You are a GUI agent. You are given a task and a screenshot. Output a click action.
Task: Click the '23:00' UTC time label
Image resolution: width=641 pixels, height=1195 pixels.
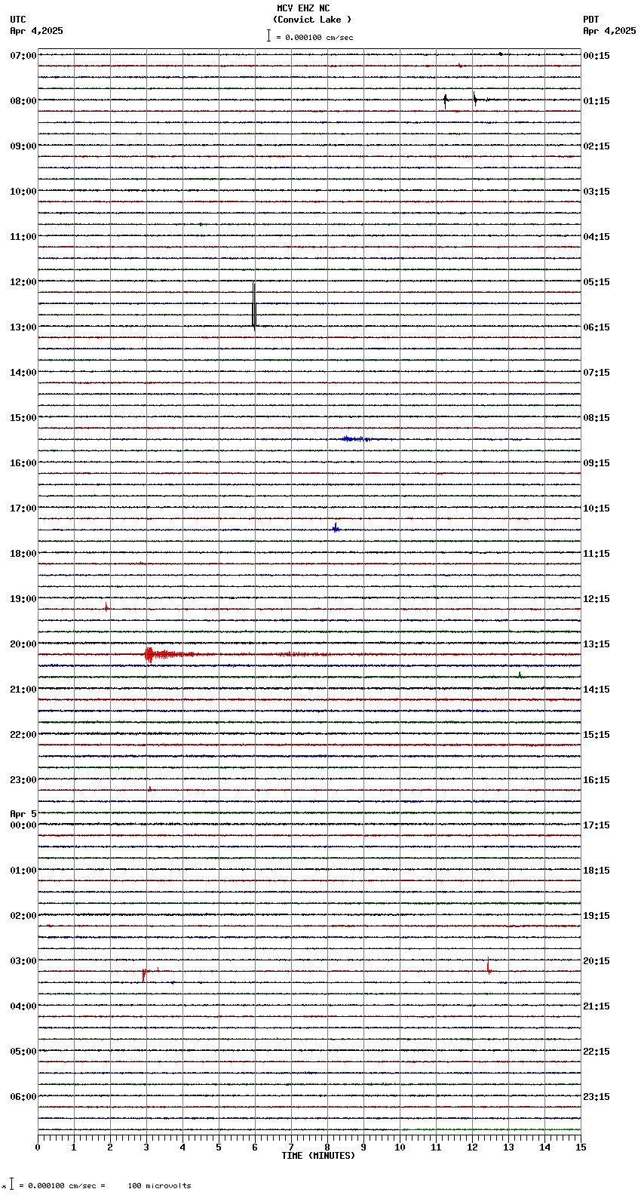click(23, 780)
